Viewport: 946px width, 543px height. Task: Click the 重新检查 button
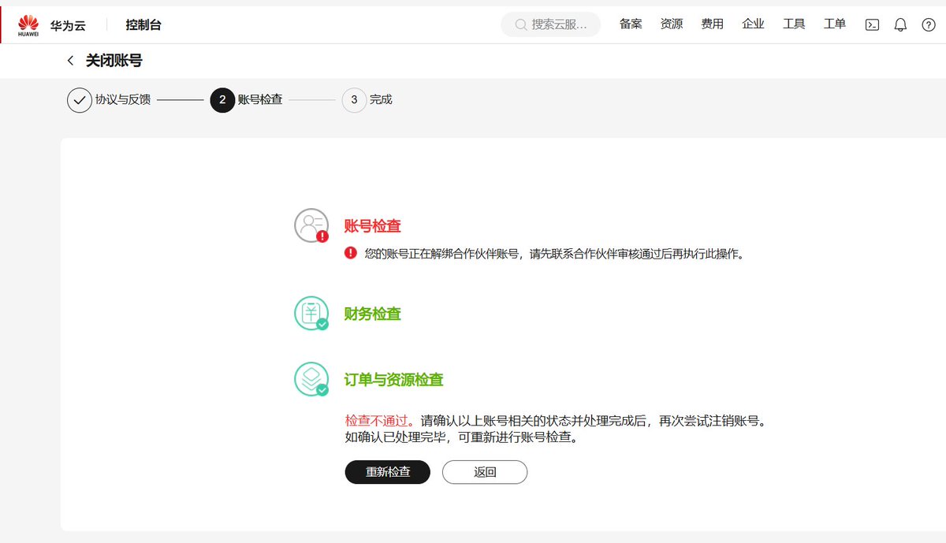pos(388,472)
